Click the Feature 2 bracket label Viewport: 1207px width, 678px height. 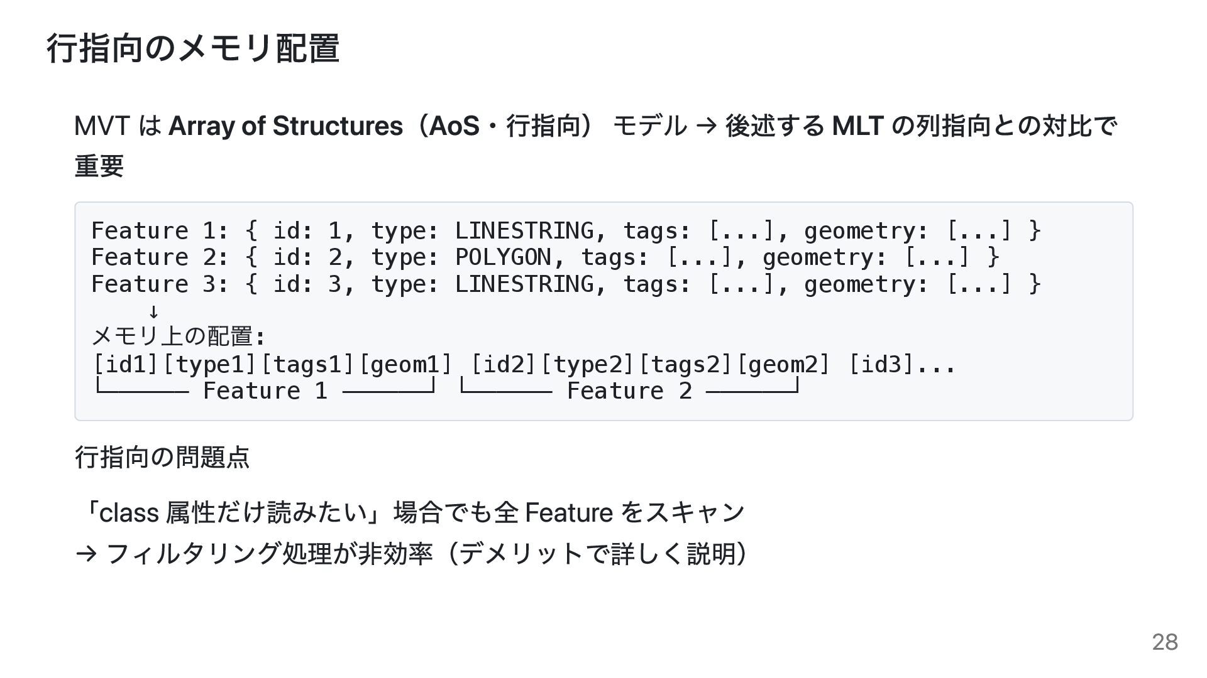[629, 391]
